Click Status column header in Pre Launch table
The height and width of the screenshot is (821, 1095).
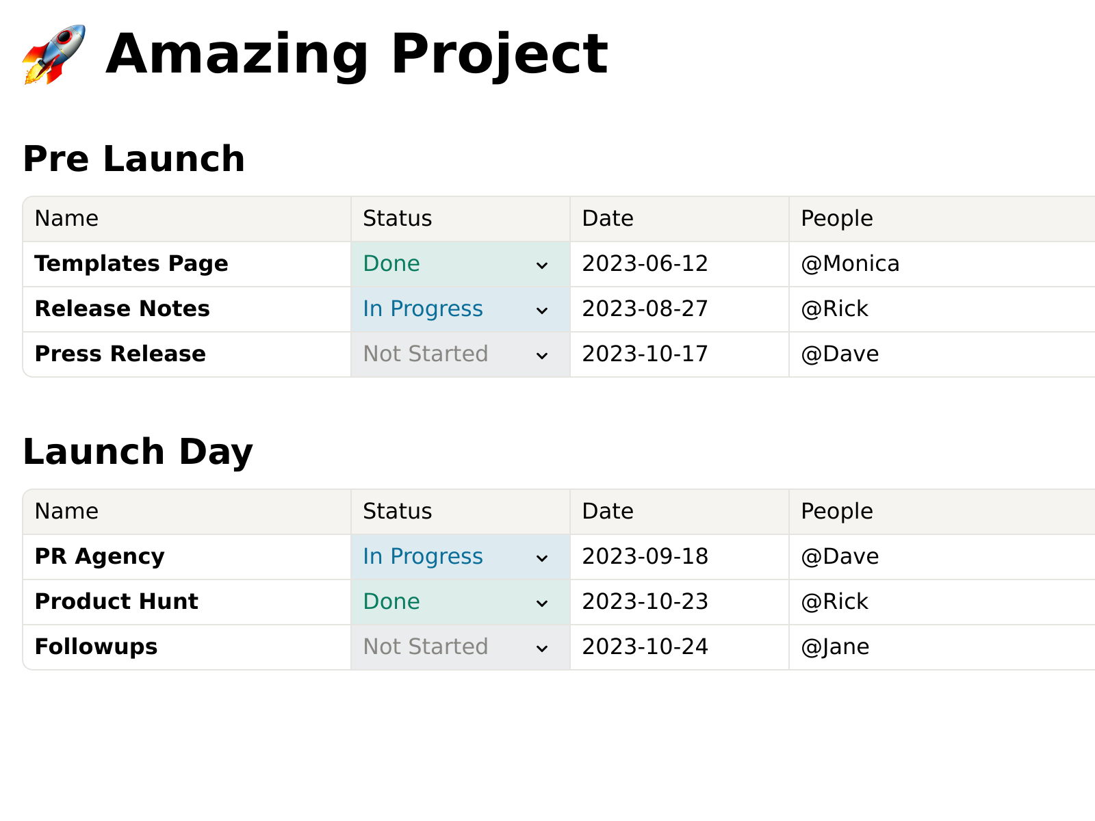click(x=398, y=219)
